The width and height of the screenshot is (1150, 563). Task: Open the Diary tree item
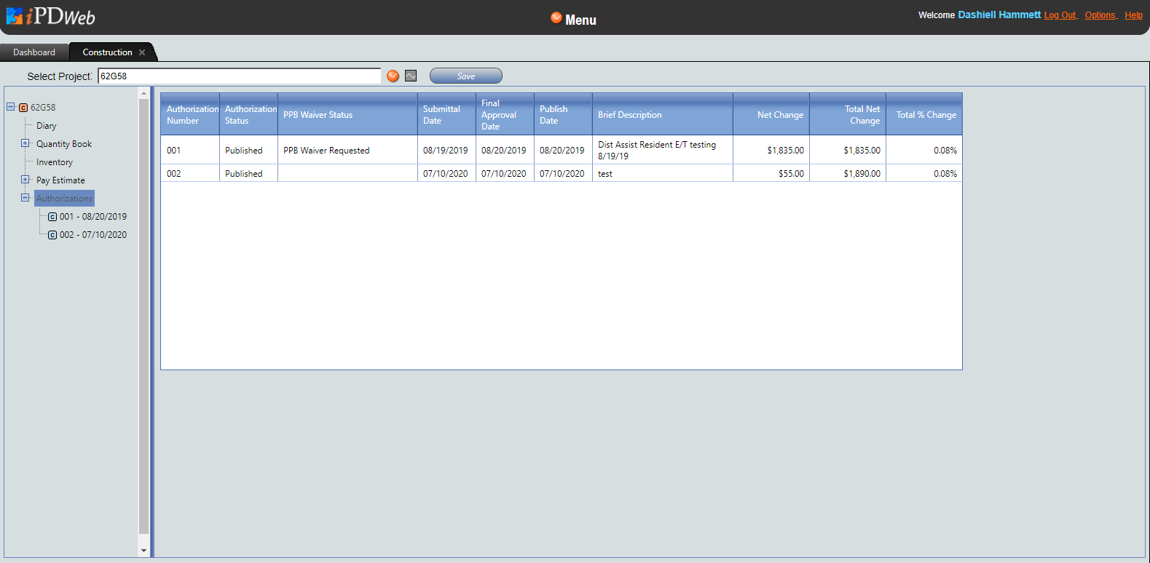[x=46, y=126]
